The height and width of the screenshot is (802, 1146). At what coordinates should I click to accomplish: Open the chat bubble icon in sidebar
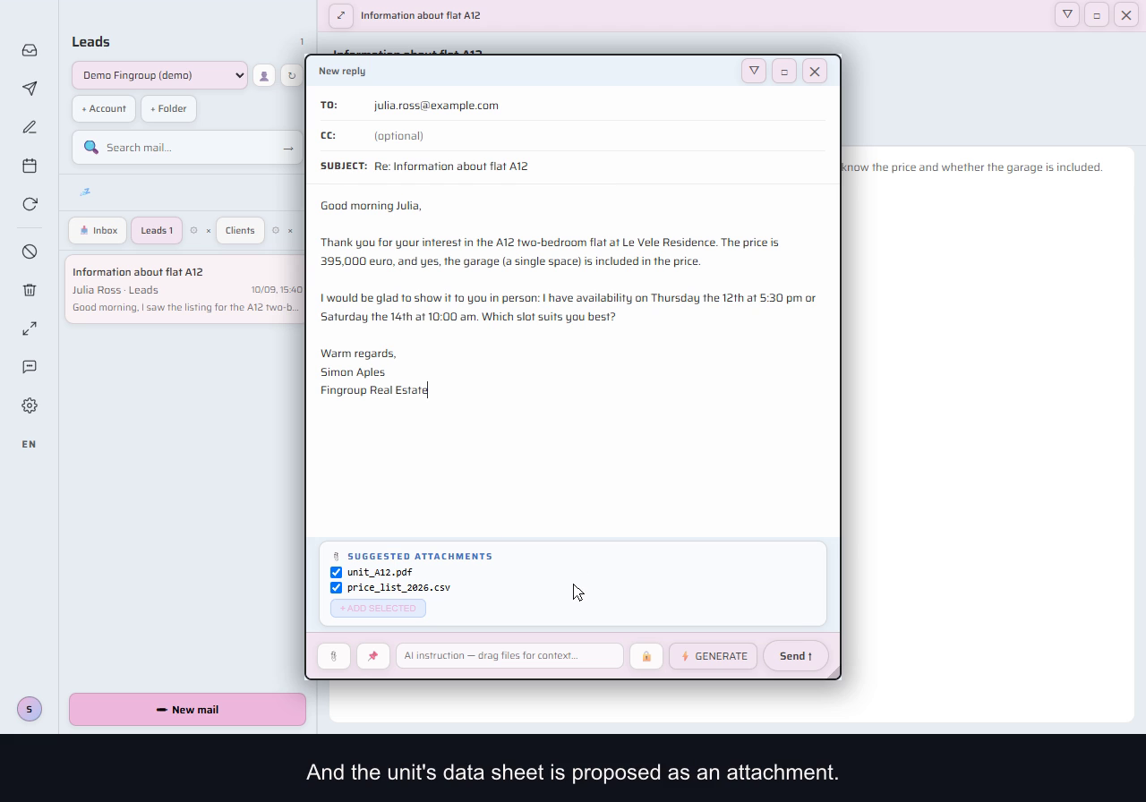[x=30, y=367]
